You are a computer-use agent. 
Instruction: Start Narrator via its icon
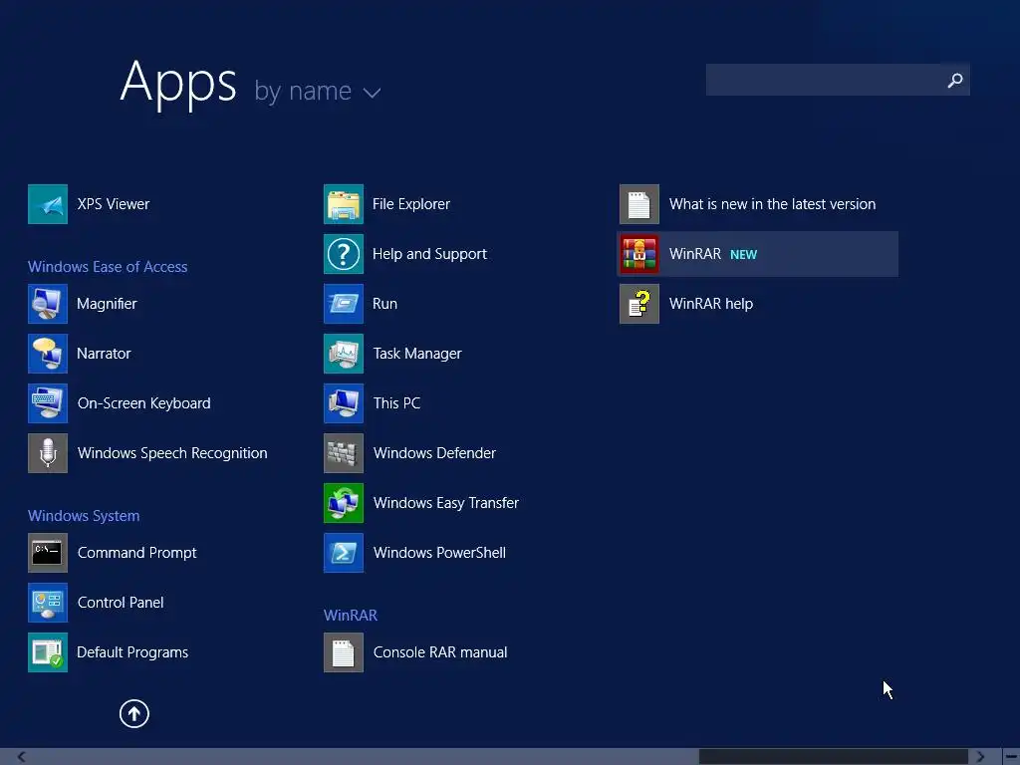(48, 354)
